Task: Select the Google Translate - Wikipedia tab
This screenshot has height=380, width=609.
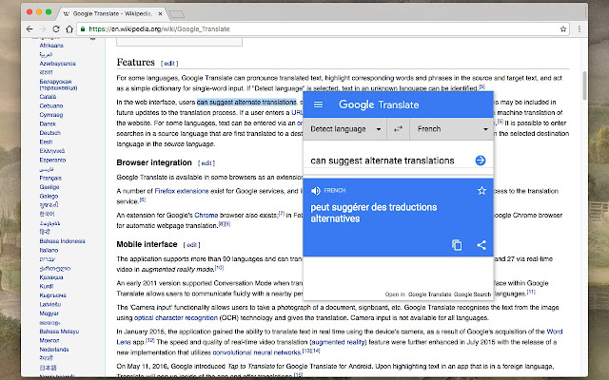Action: (x=112, y=13)
